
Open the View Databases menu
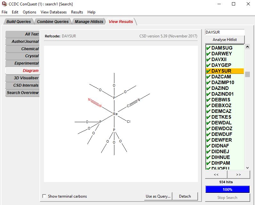(53, 12)
